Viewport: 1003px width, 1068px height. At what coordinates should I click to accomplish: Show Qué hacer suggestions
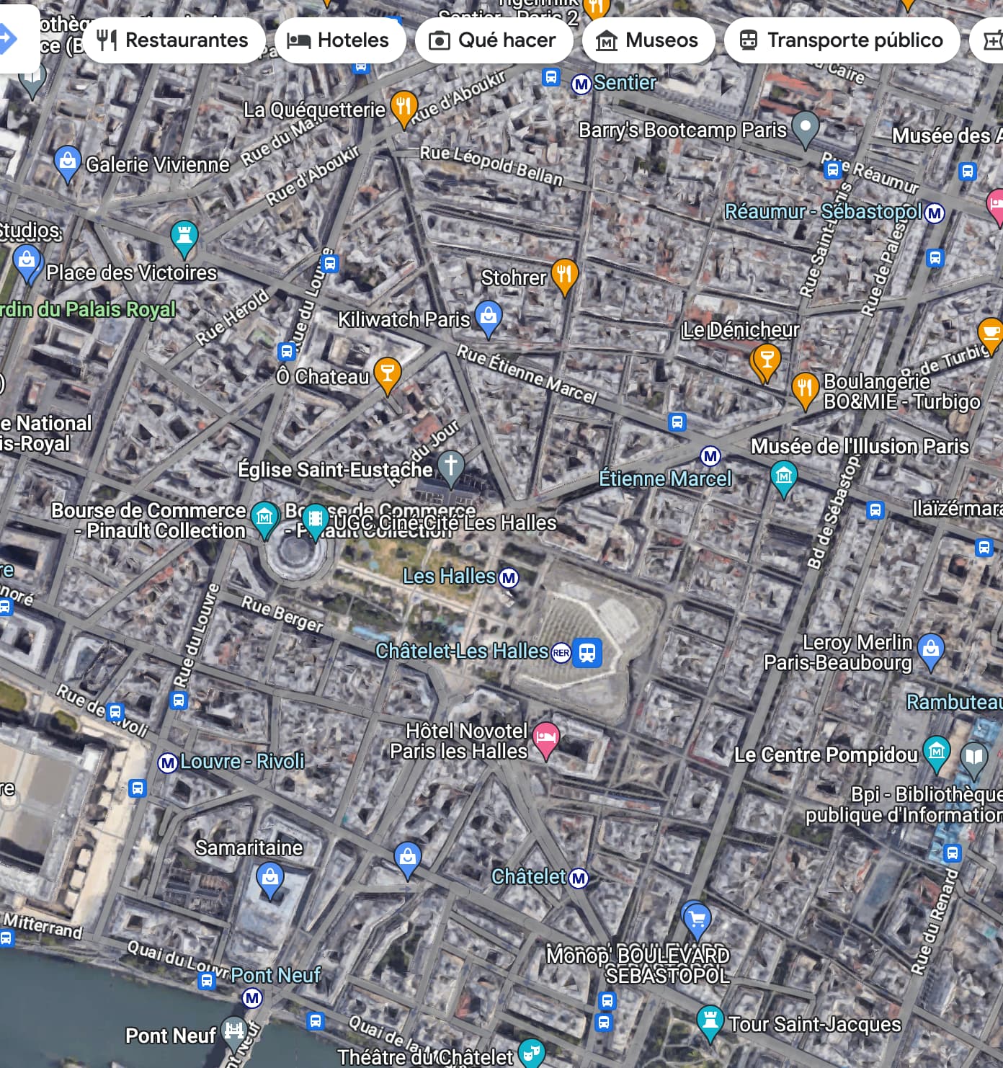pos(494,40)
